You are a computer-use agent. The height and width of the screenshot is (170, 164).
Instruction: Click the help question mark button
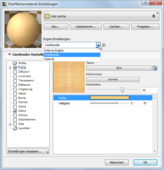click(146, 3)
